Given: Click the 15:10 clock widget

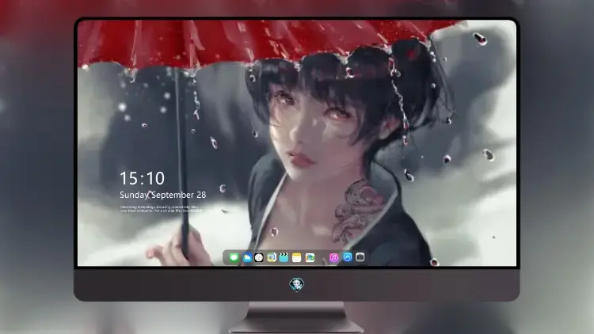Looking at the screenshot, I should (142, 178).
